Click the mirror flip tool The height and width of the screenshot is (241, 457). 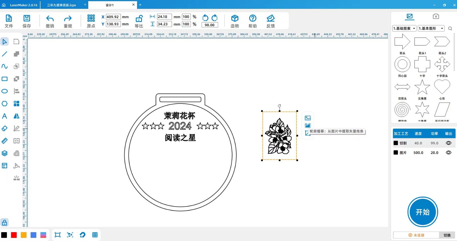17,116
